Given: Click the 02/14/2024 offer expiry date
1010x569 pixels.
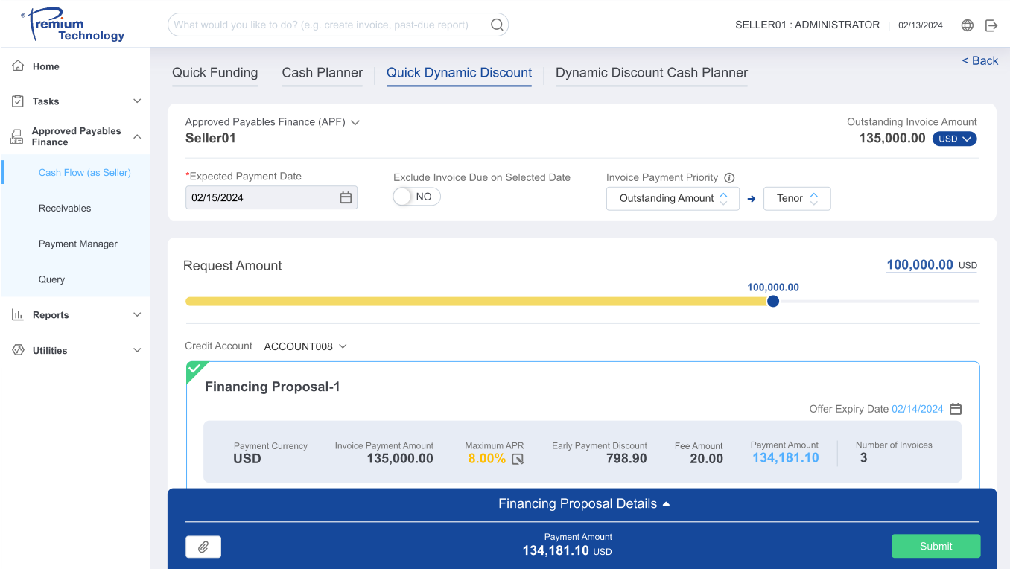Looking at the screenshot, I should click(918, 409).
